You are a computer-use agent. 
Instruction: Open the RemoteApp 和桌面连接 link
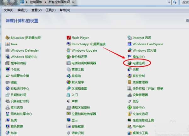[89, 44]
